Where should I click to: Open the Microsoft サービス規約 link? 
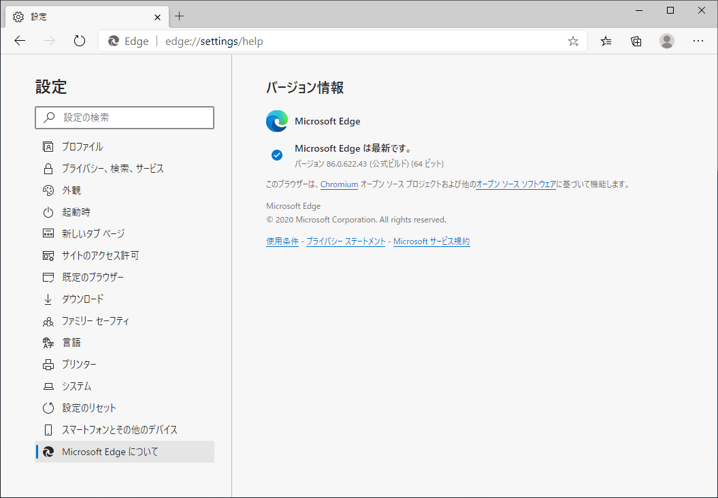tap(431, 241)
